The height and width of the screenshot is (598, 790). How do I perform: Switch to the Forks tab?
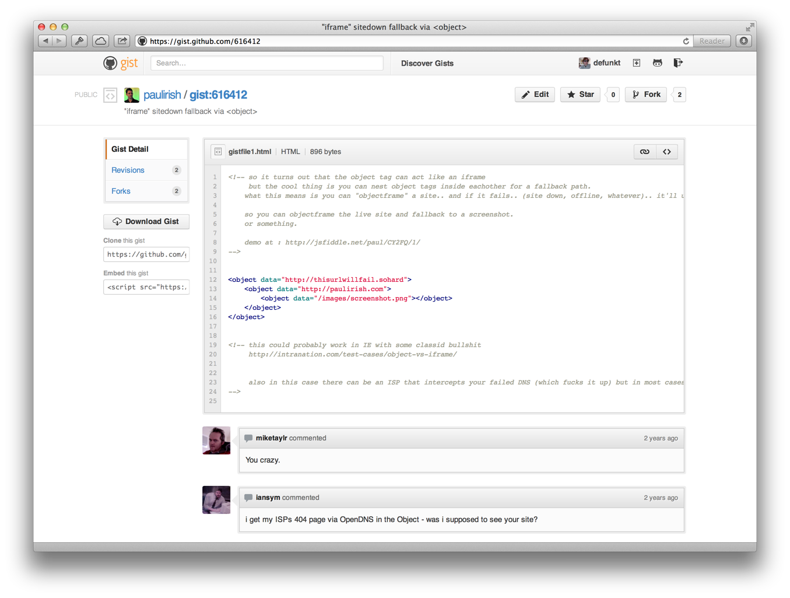tap(121, 191)
